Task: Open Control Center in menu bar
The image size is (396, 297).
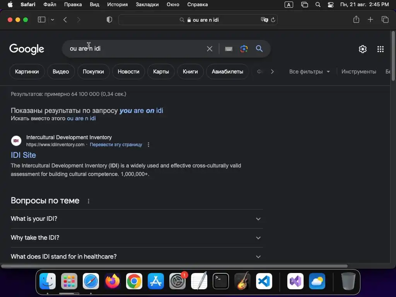Action: 331,5
